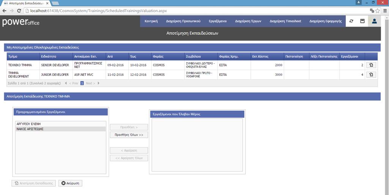Screen dimensions: 389x195
Task: Open Διαχείριση Εφαρμογής menu
Action: click(x=326, y=21)
